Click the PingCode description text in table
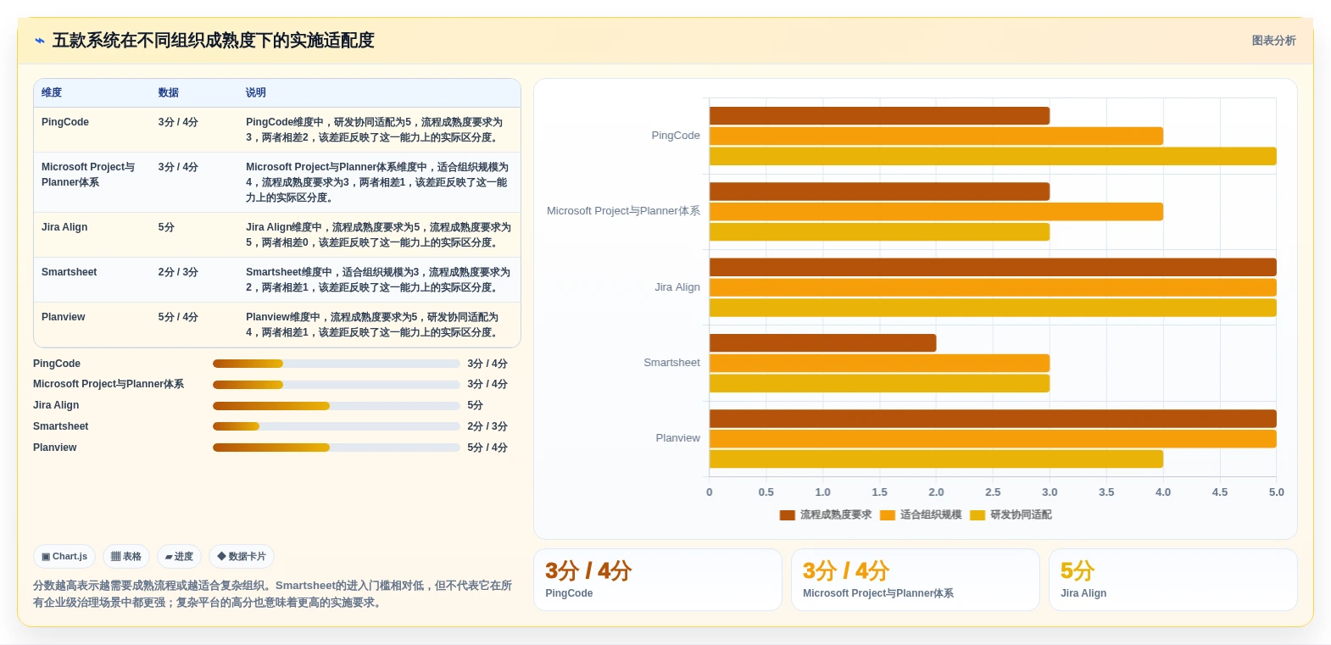 pyautogui.click(x=374, y=130)
